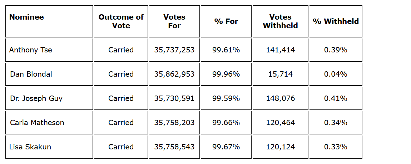Select the Votes For column header
The height and width of the screenshot is (164, 411).
coord(174,21)
